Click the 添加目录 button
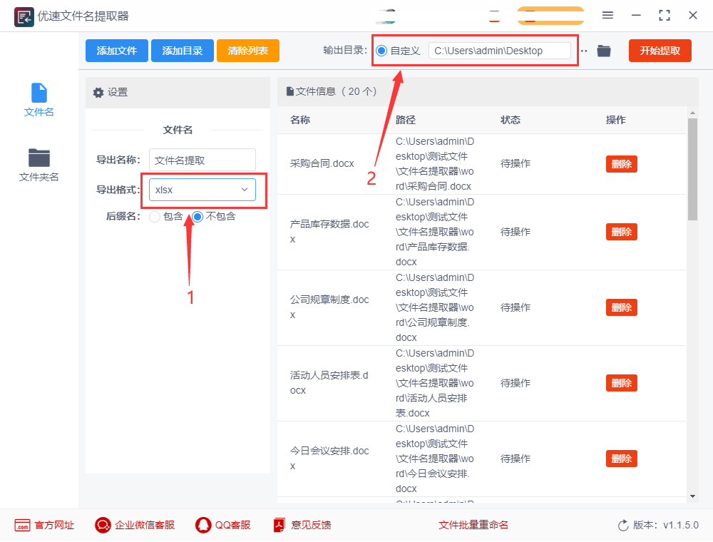The width and height of the screenshot is (713, 542). point(182,51)
